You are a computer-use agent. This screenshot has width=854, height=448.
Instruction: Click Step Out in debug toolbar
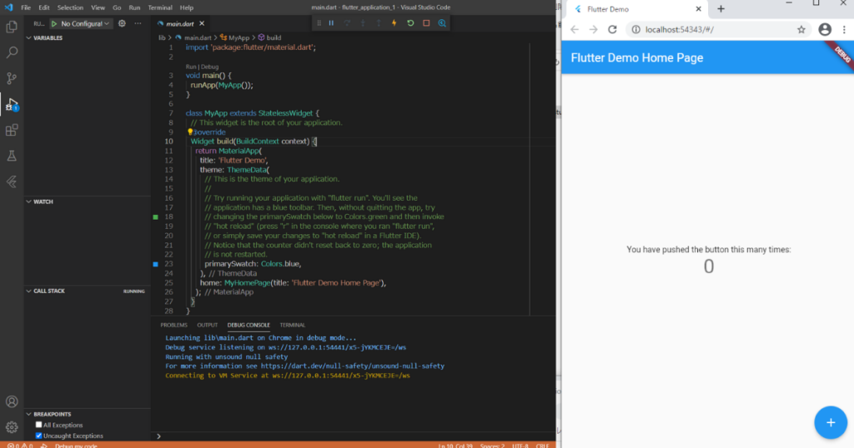point(379,23)
